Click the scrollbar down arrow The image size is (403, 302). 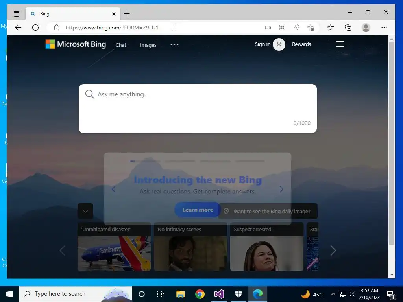(x=392, y=275)
